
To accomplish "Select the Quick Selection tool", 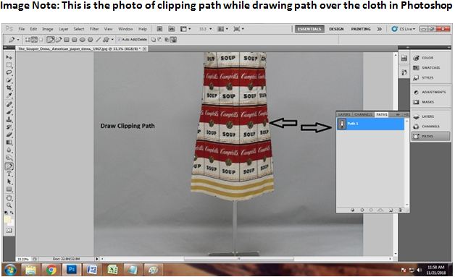I will click(x=9, y=80).
